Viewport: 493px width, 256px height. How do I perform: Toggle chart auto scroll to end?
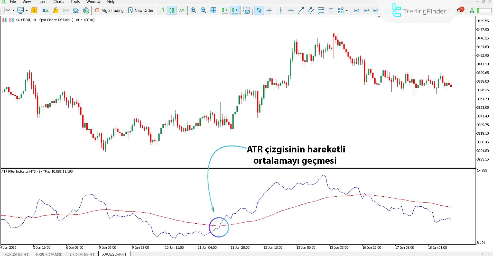click(225, 11)
